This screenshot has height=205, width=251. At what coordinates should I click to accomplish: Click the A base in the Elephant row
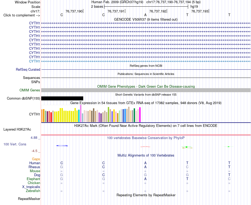(x=145, y=179)
